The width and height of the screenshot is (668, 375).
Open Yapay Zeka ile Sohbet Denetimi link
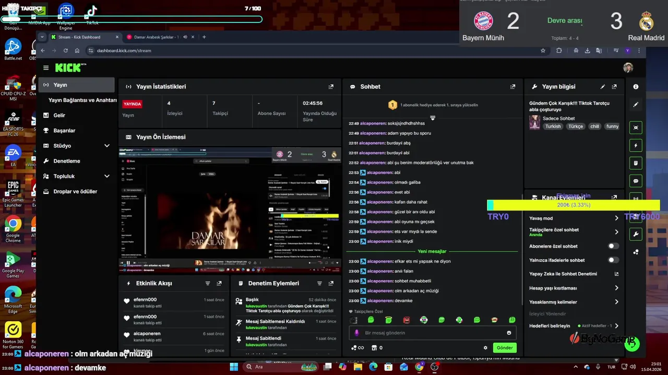coord(574,274)
